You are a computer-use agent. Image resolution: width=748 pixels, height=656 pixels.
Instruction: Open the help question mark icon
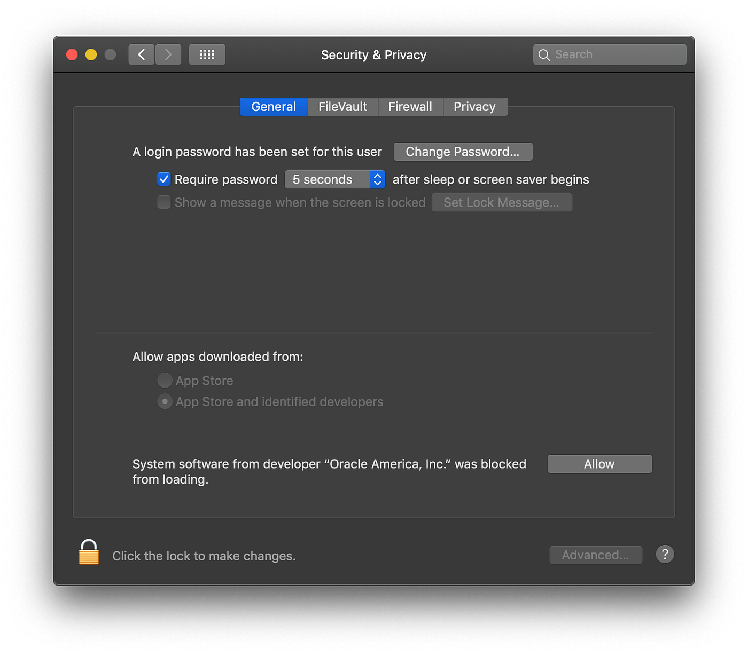coord(665,554)
